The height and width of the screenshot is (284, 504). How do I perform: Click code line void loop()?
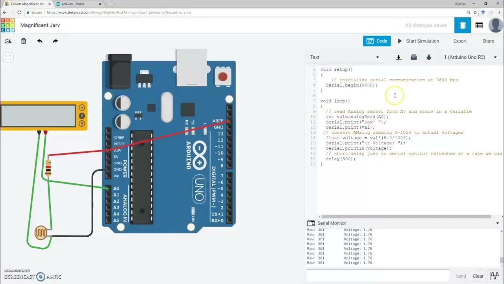335,101
